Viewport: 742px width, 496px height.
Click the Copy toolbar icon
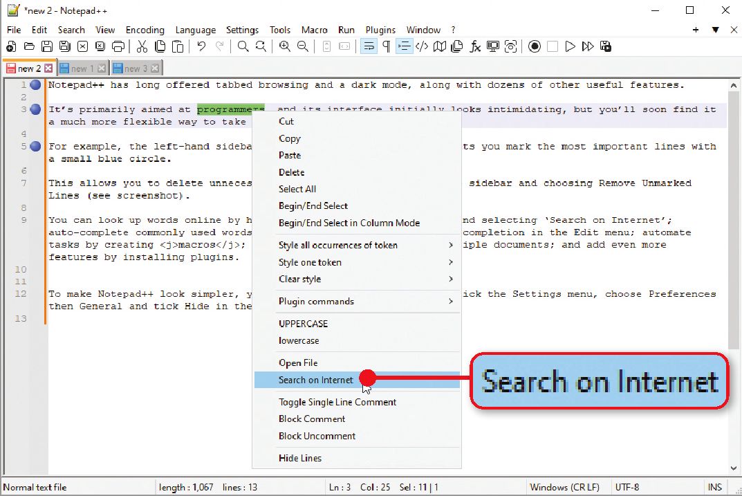(x=160, y=46)
